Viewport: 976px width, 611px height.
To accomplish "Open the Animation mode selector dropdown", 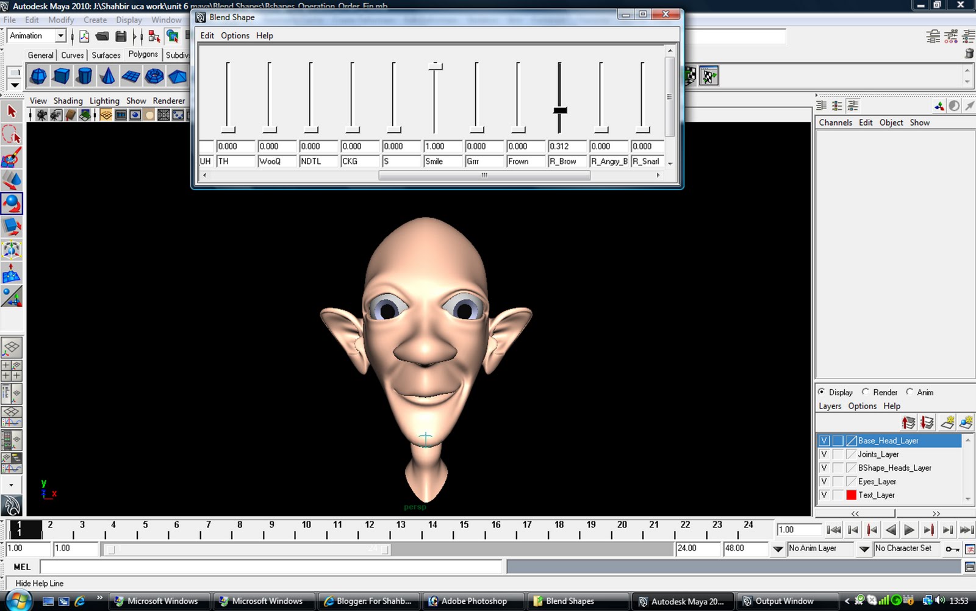I will pyautogui.click(x=61, y=35).
